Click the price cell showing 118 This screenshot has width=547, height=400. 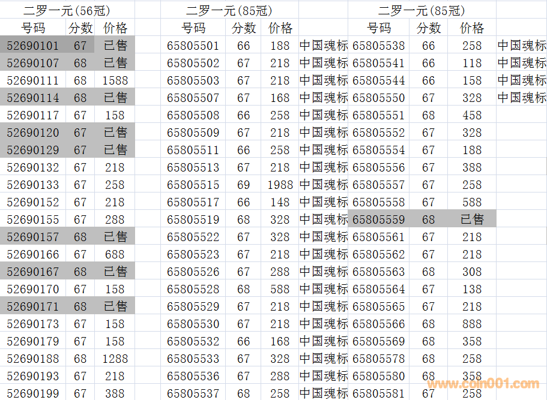[x=472, y=63]
